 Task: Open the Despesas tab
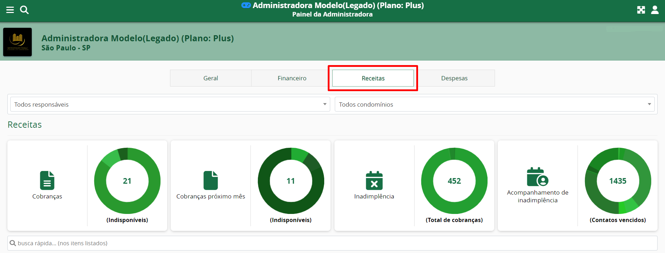click(454, 78)
